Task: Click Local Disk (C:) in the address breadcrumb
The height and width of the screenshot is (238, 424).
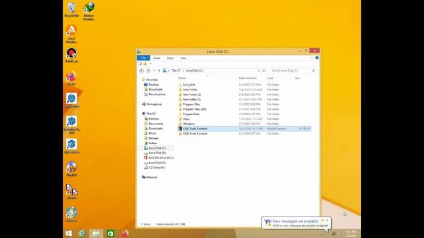Action: click(194, 71)
